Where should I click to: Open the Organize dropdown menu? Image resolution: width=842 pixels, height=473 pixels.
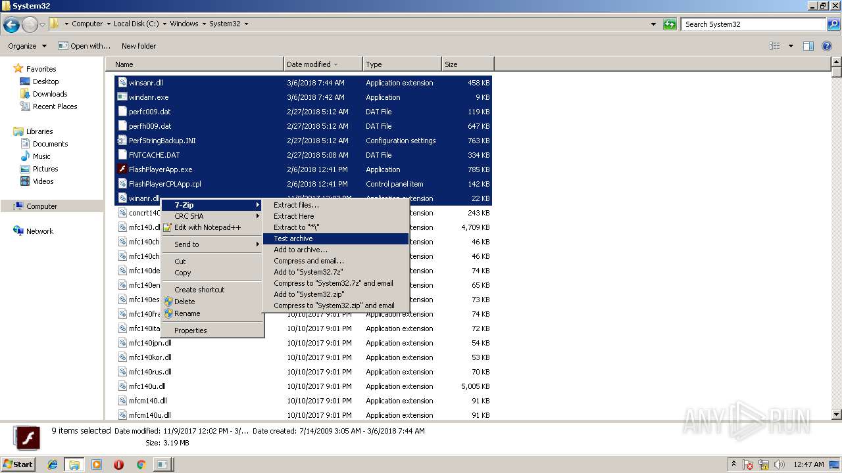(x=27, y=46)
